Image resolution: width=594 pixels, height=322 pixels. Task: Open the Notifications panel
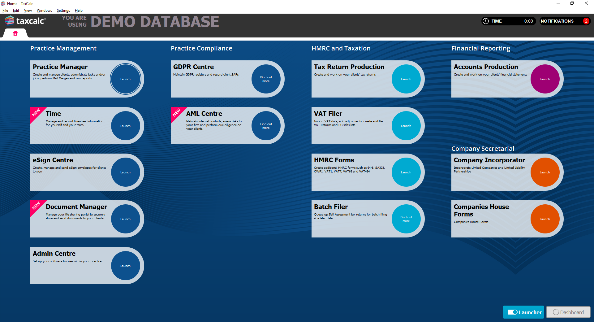tap(557, 21)
